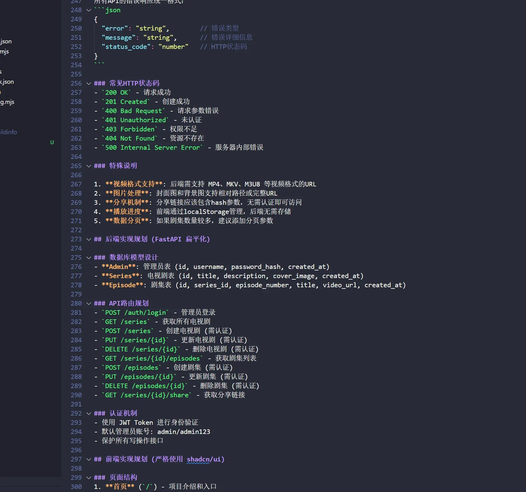526x492 pixels.
Task: Click the admin/admin123 credentials text
Action: (184, 432)
